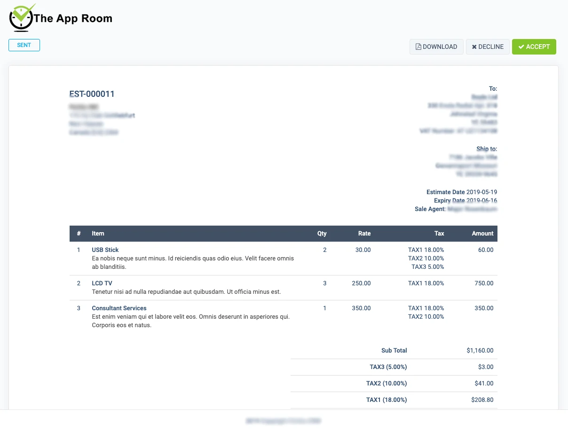This screenshot has height=432, width=568.
Task: Click the Item column header
Action: (98, 234)
